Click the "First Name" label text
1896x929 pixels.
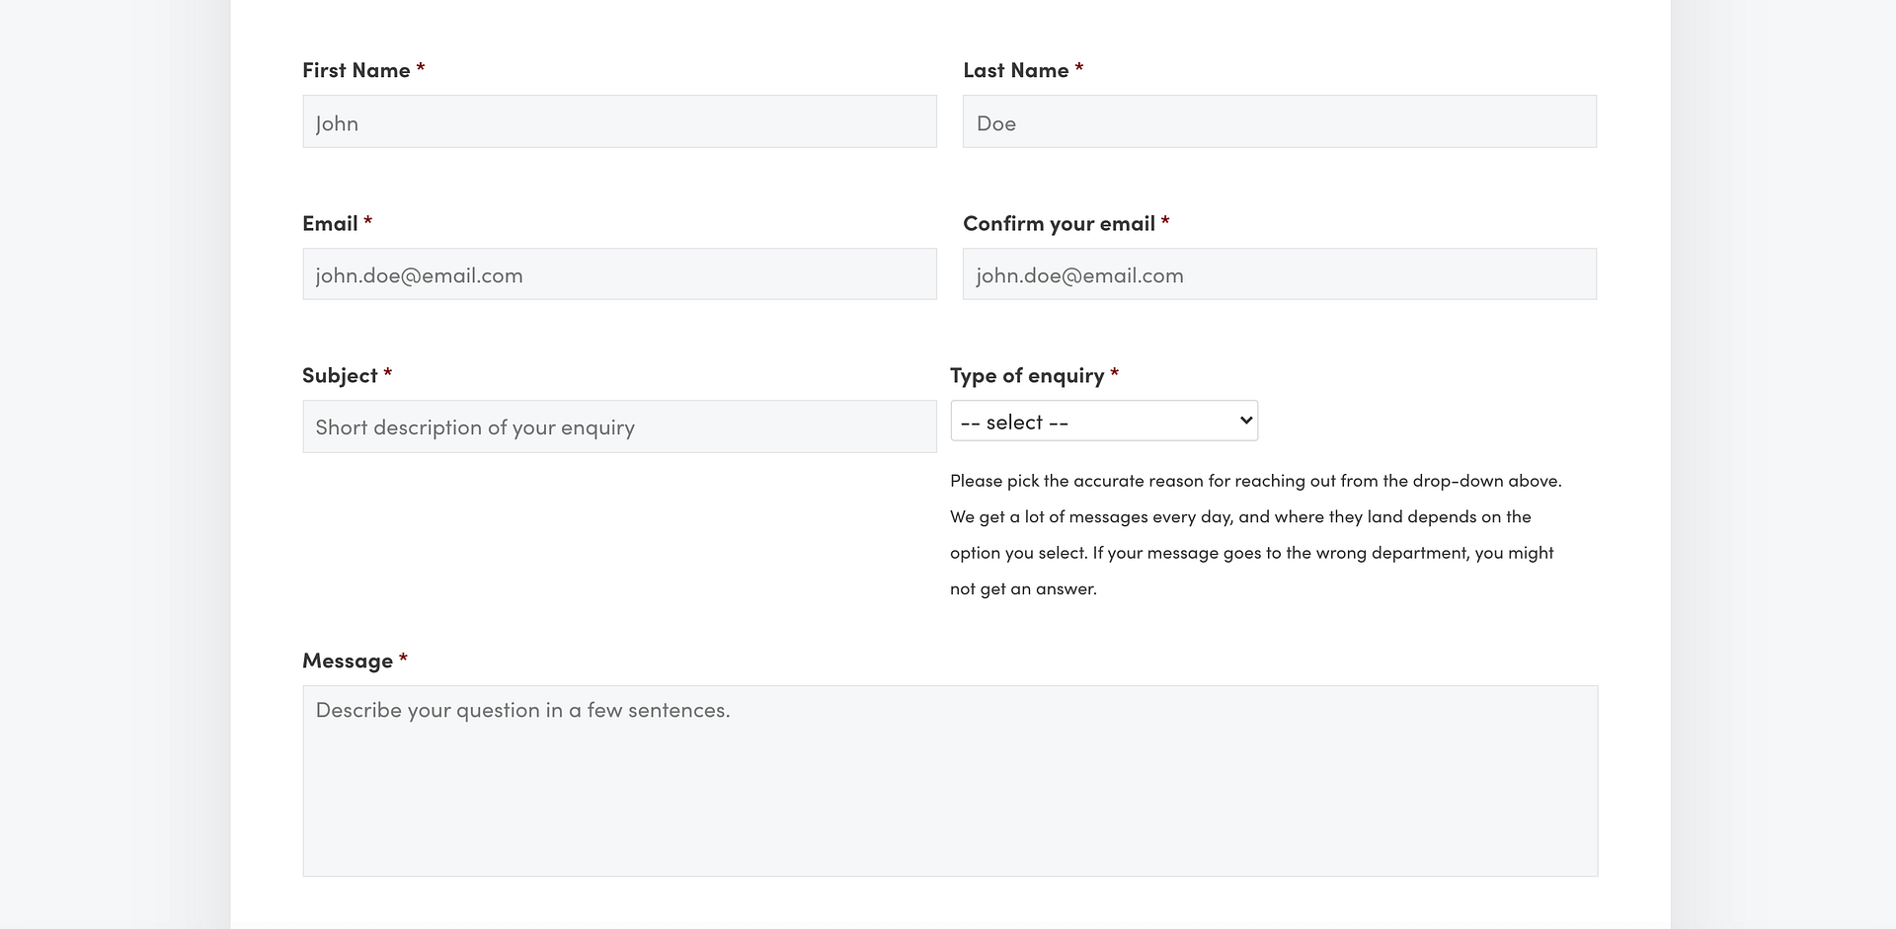355,70
